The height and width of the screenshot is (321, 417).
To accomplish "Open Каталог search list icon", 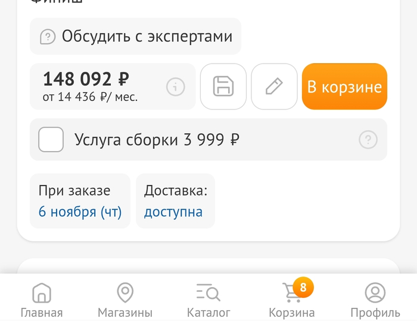I will pyautogui.click(x=208, y=292).
